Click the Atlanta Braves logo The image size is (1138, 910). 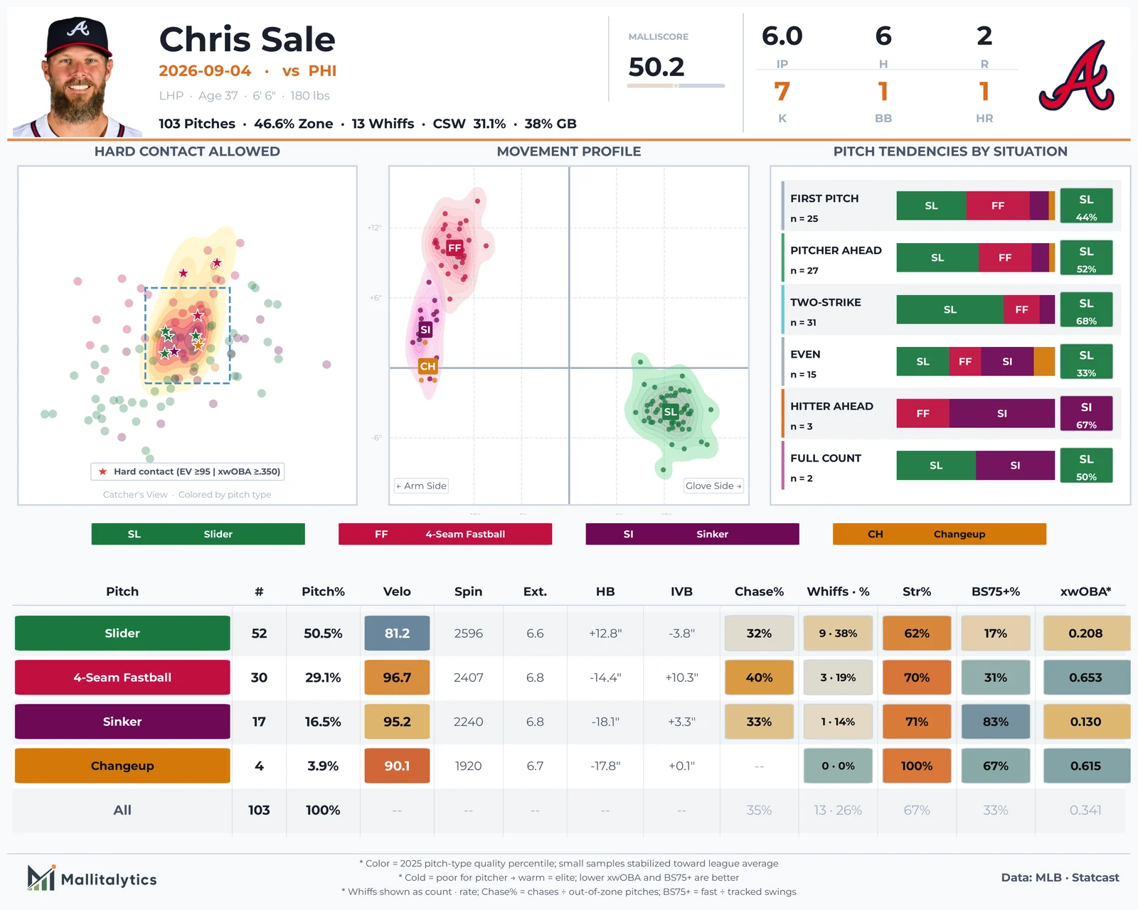click(1076, 75)
